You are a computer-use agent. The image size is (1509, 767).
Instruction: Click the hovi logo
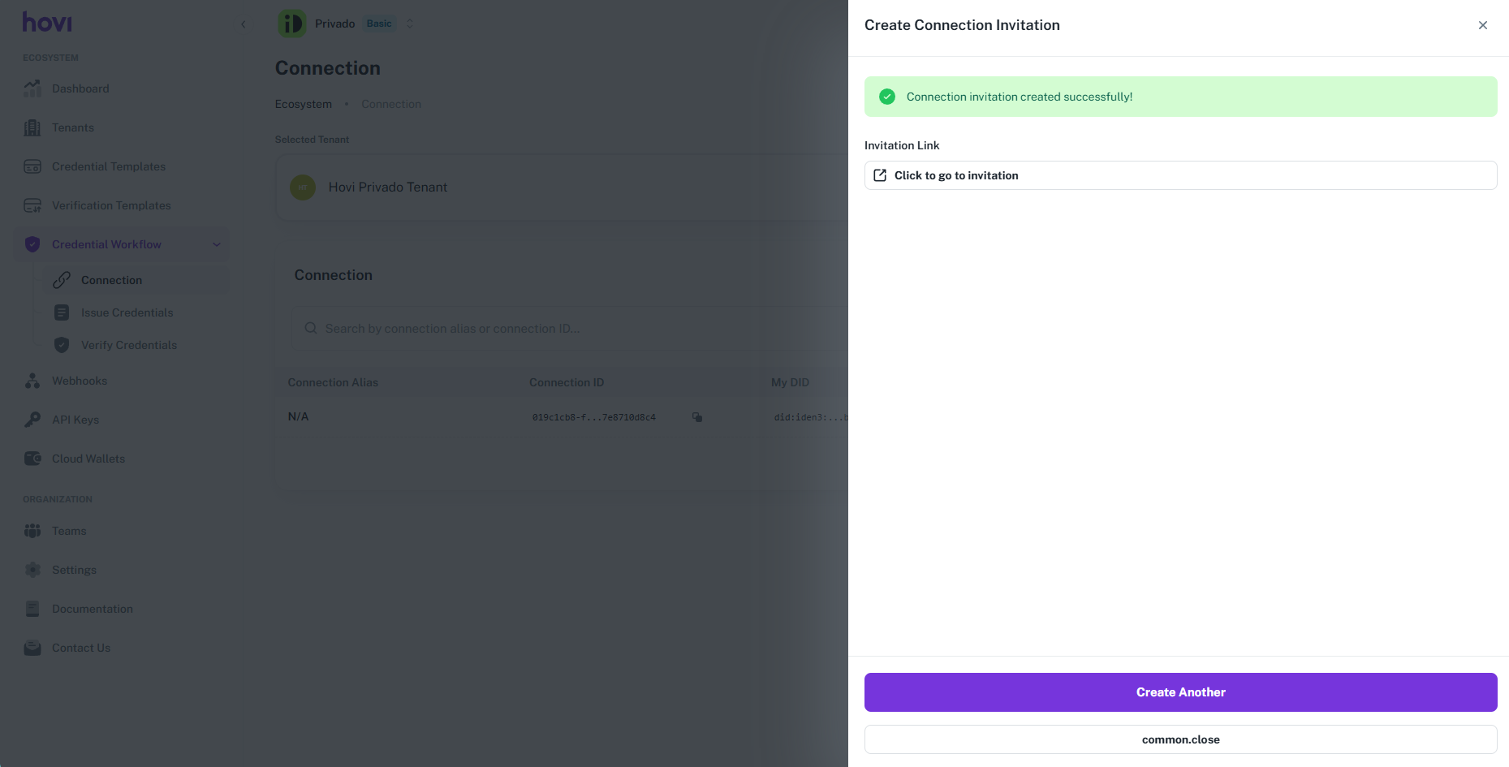coord(47,23)
